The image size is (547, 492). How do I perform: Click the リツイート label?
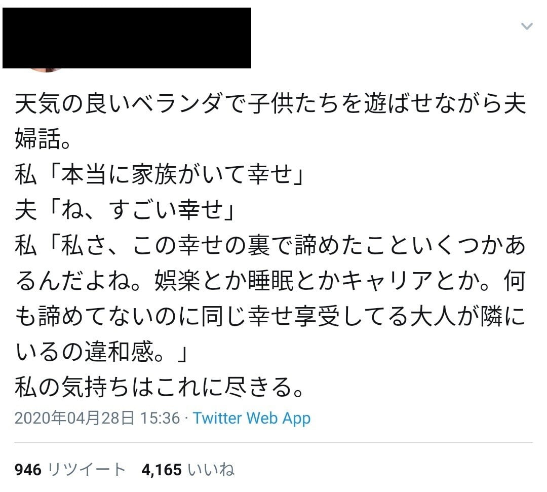pos(86,470)
